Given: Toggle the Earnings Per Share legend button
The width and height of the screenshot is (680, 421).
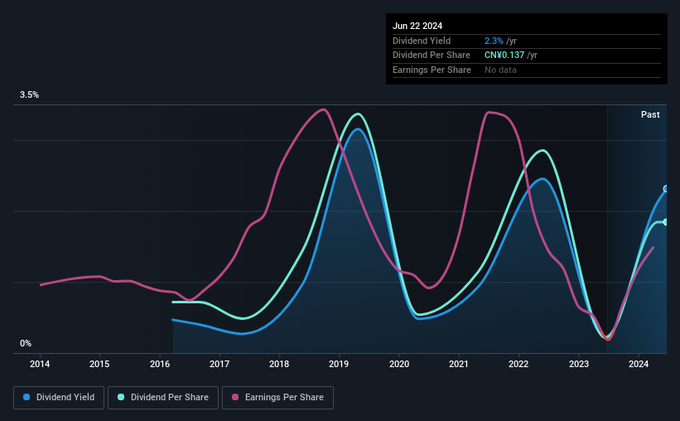Looking at the screenshot, I should tap(277, 398).
